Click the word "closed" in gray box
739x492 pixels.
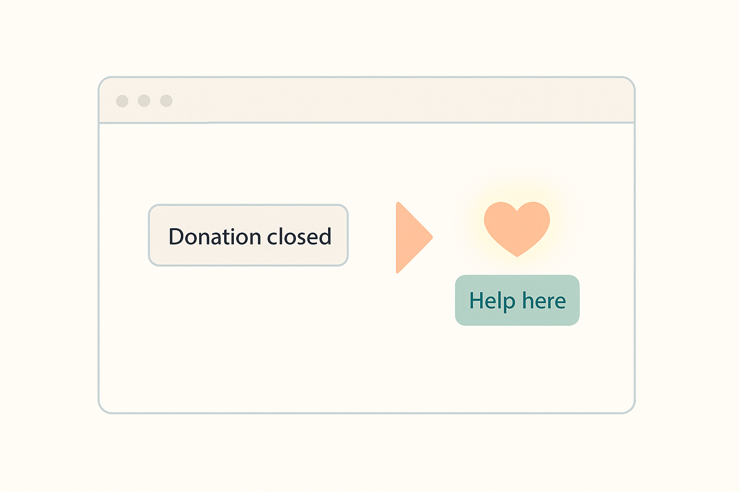(x=299, y=236)
